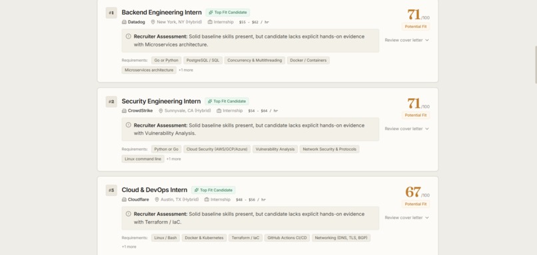Click the info icon in the Vulnerability Analysis assessment
The image size is (537, 255).
pos(129,125)
